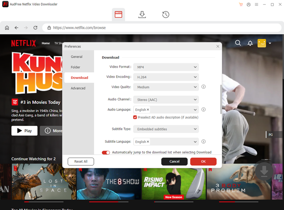Reload the page with refresh icon

35,28
